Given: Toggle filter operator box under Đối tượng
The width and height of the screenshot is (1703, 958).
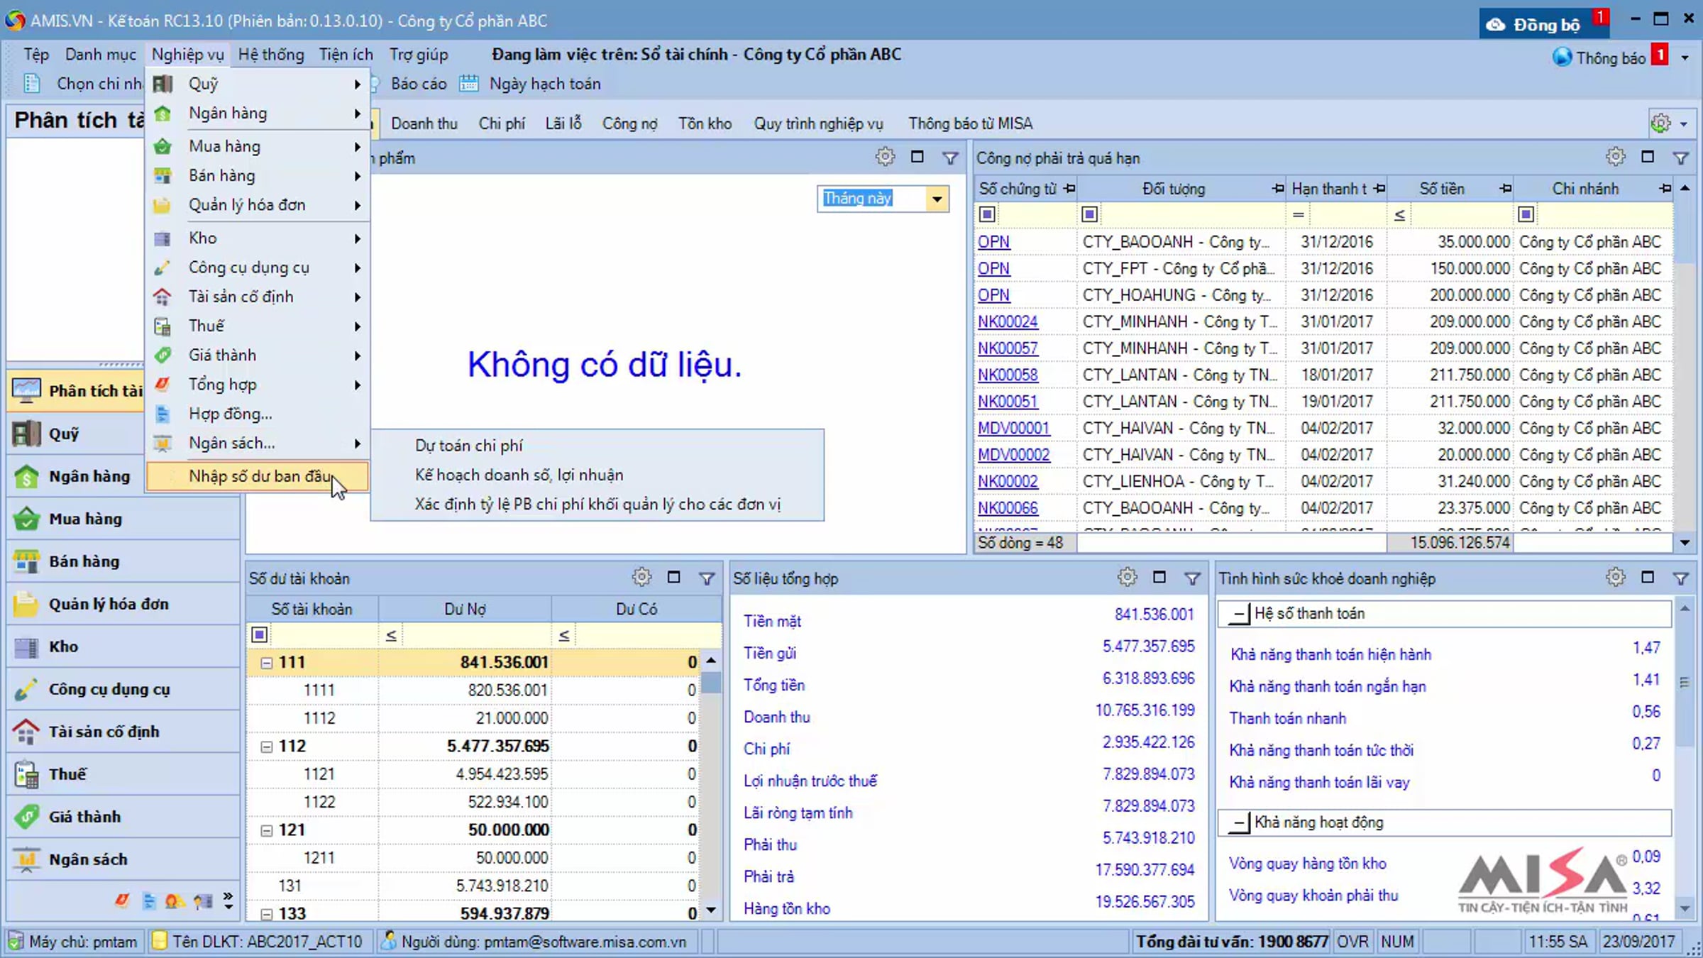Looking at the screenshot, I should (x=1090, y=214).
